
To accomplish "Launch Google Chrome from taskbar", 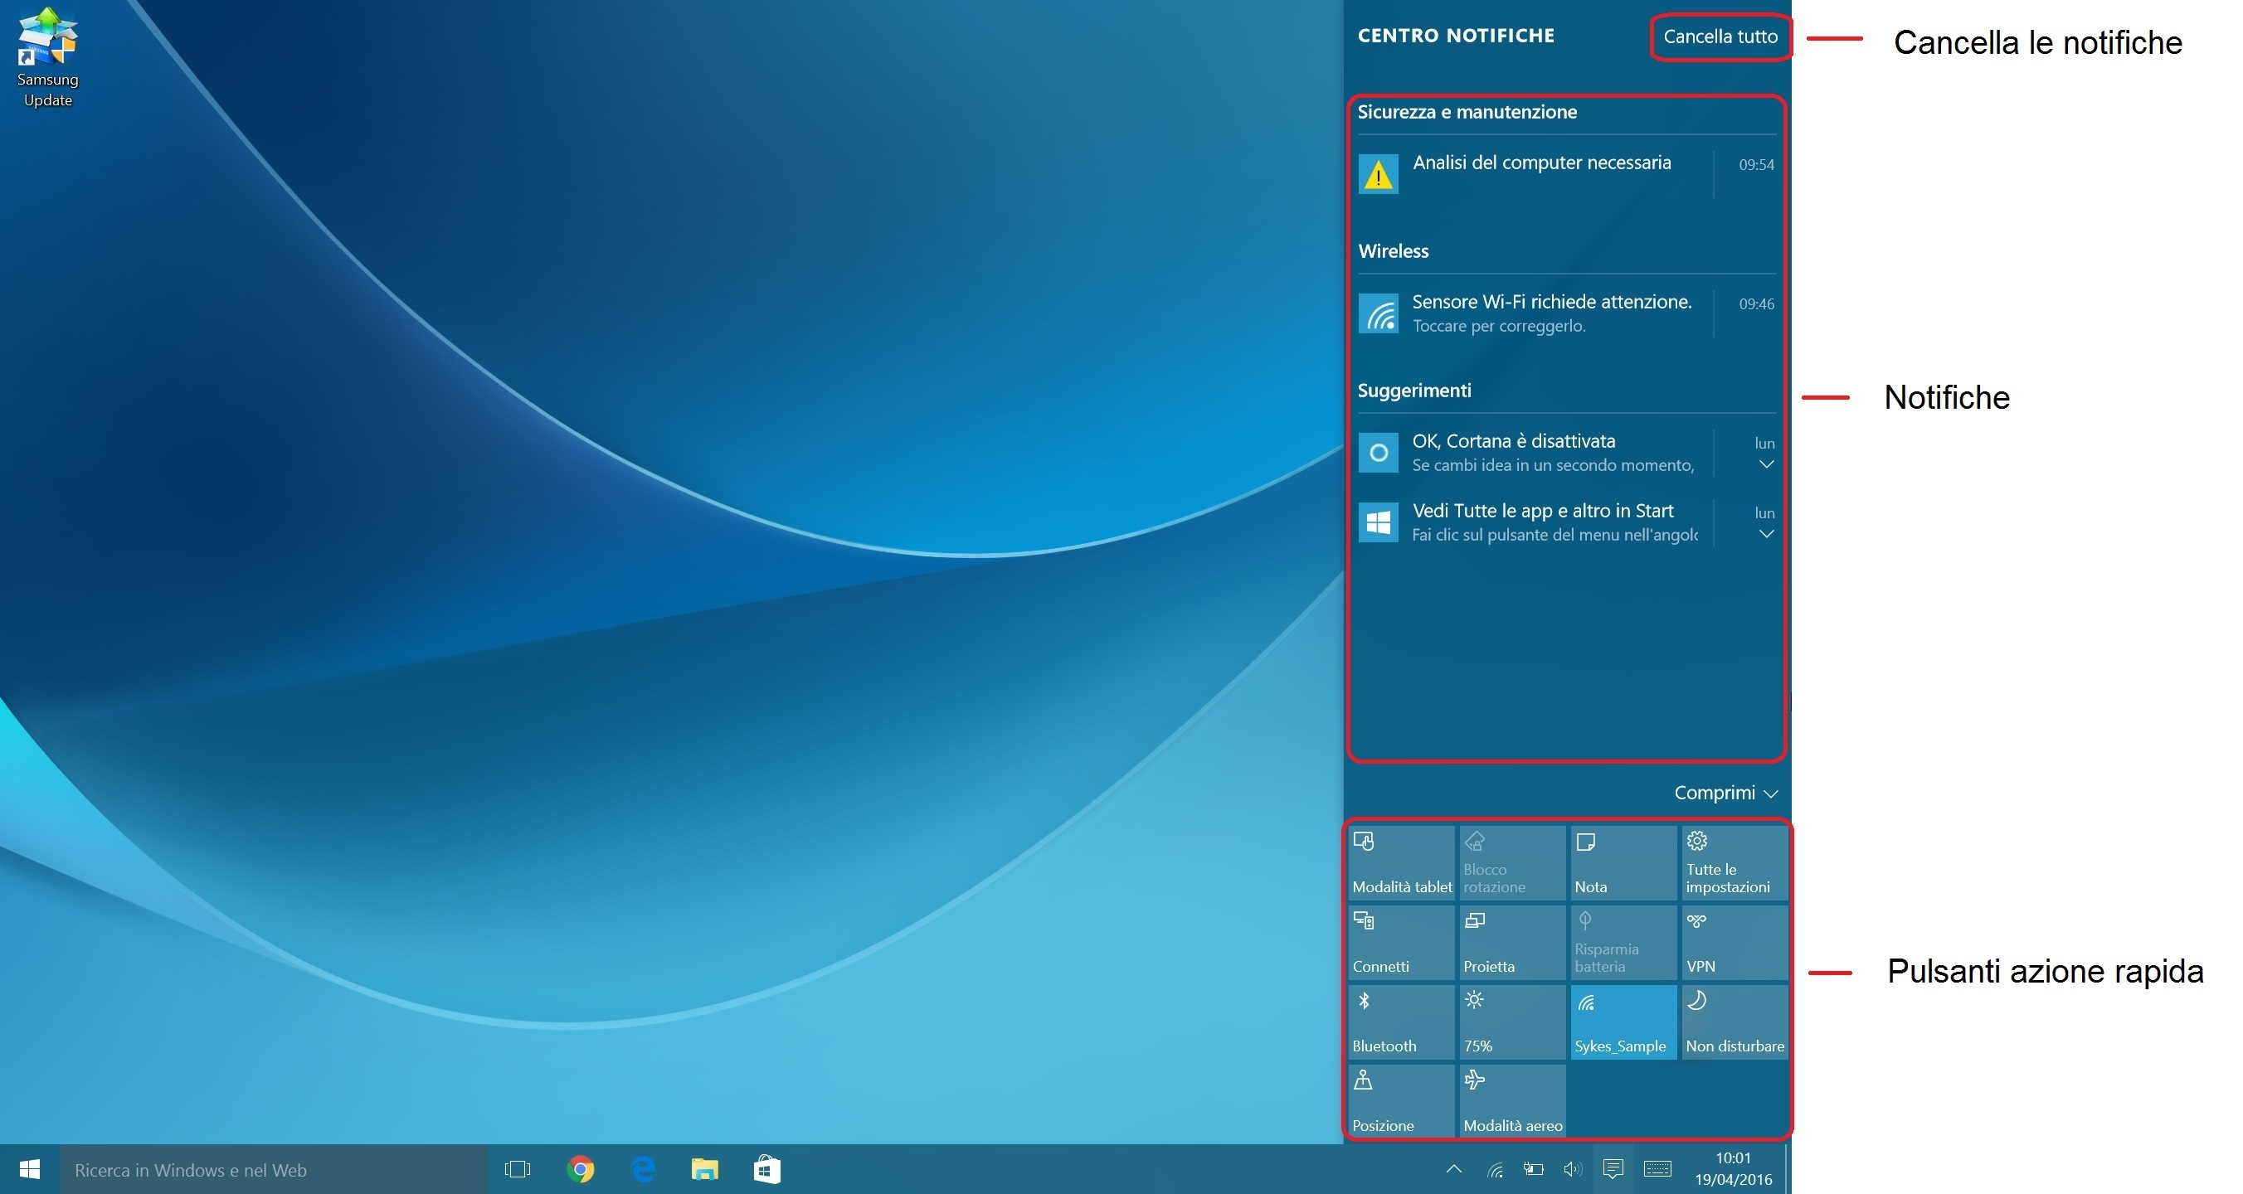I will (580, 1170).
